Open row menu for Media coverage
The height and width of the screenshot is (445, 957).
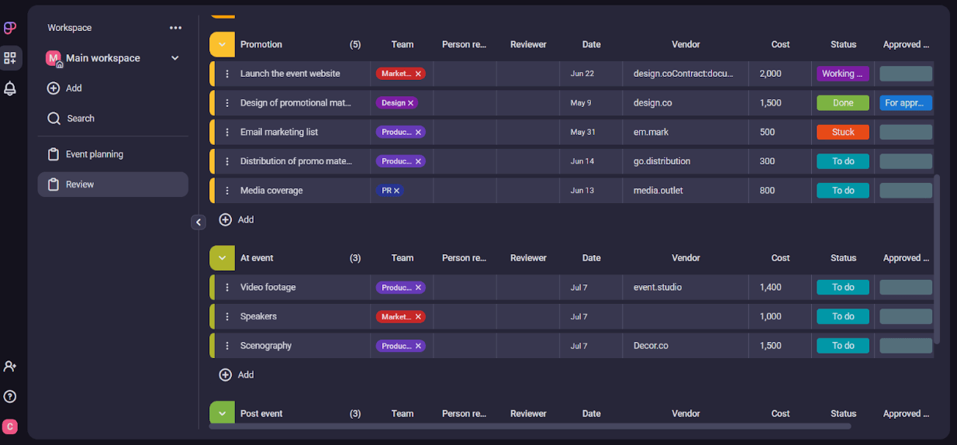point(227,191)
